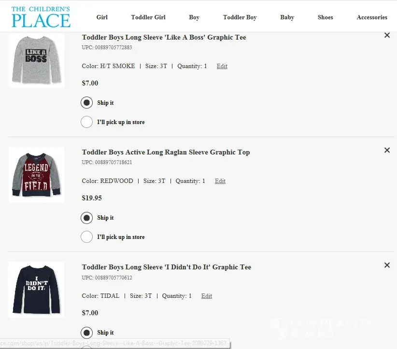Browse the Shoes category
397x349 pixels.
coord(325,17)
